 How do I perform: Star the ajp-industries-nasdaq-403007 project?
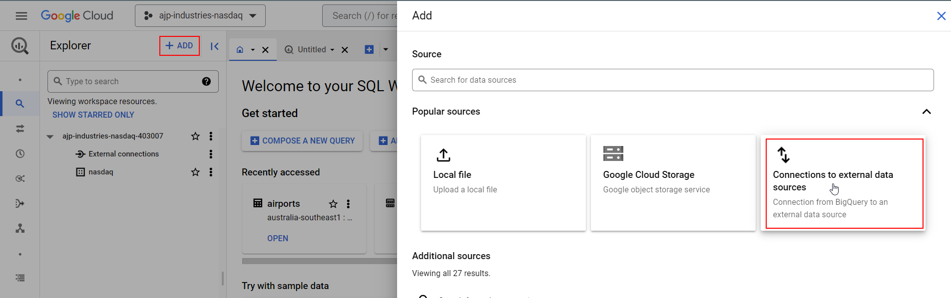195,136
